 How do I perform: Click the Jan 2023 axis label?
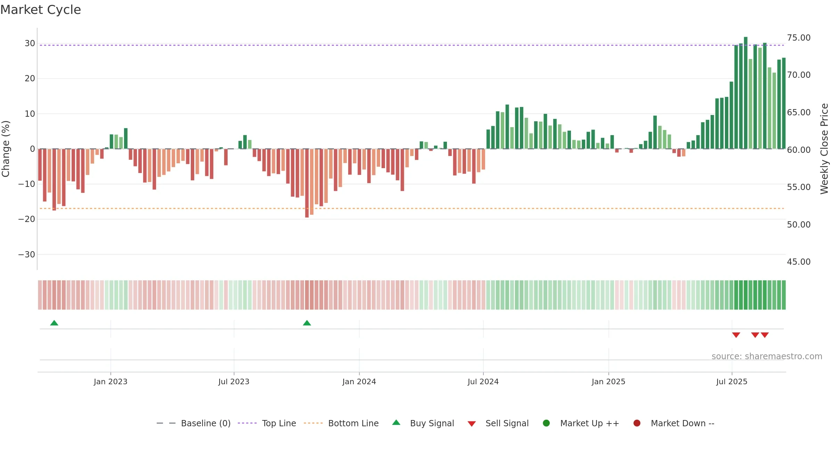click(x=111, y=382)
